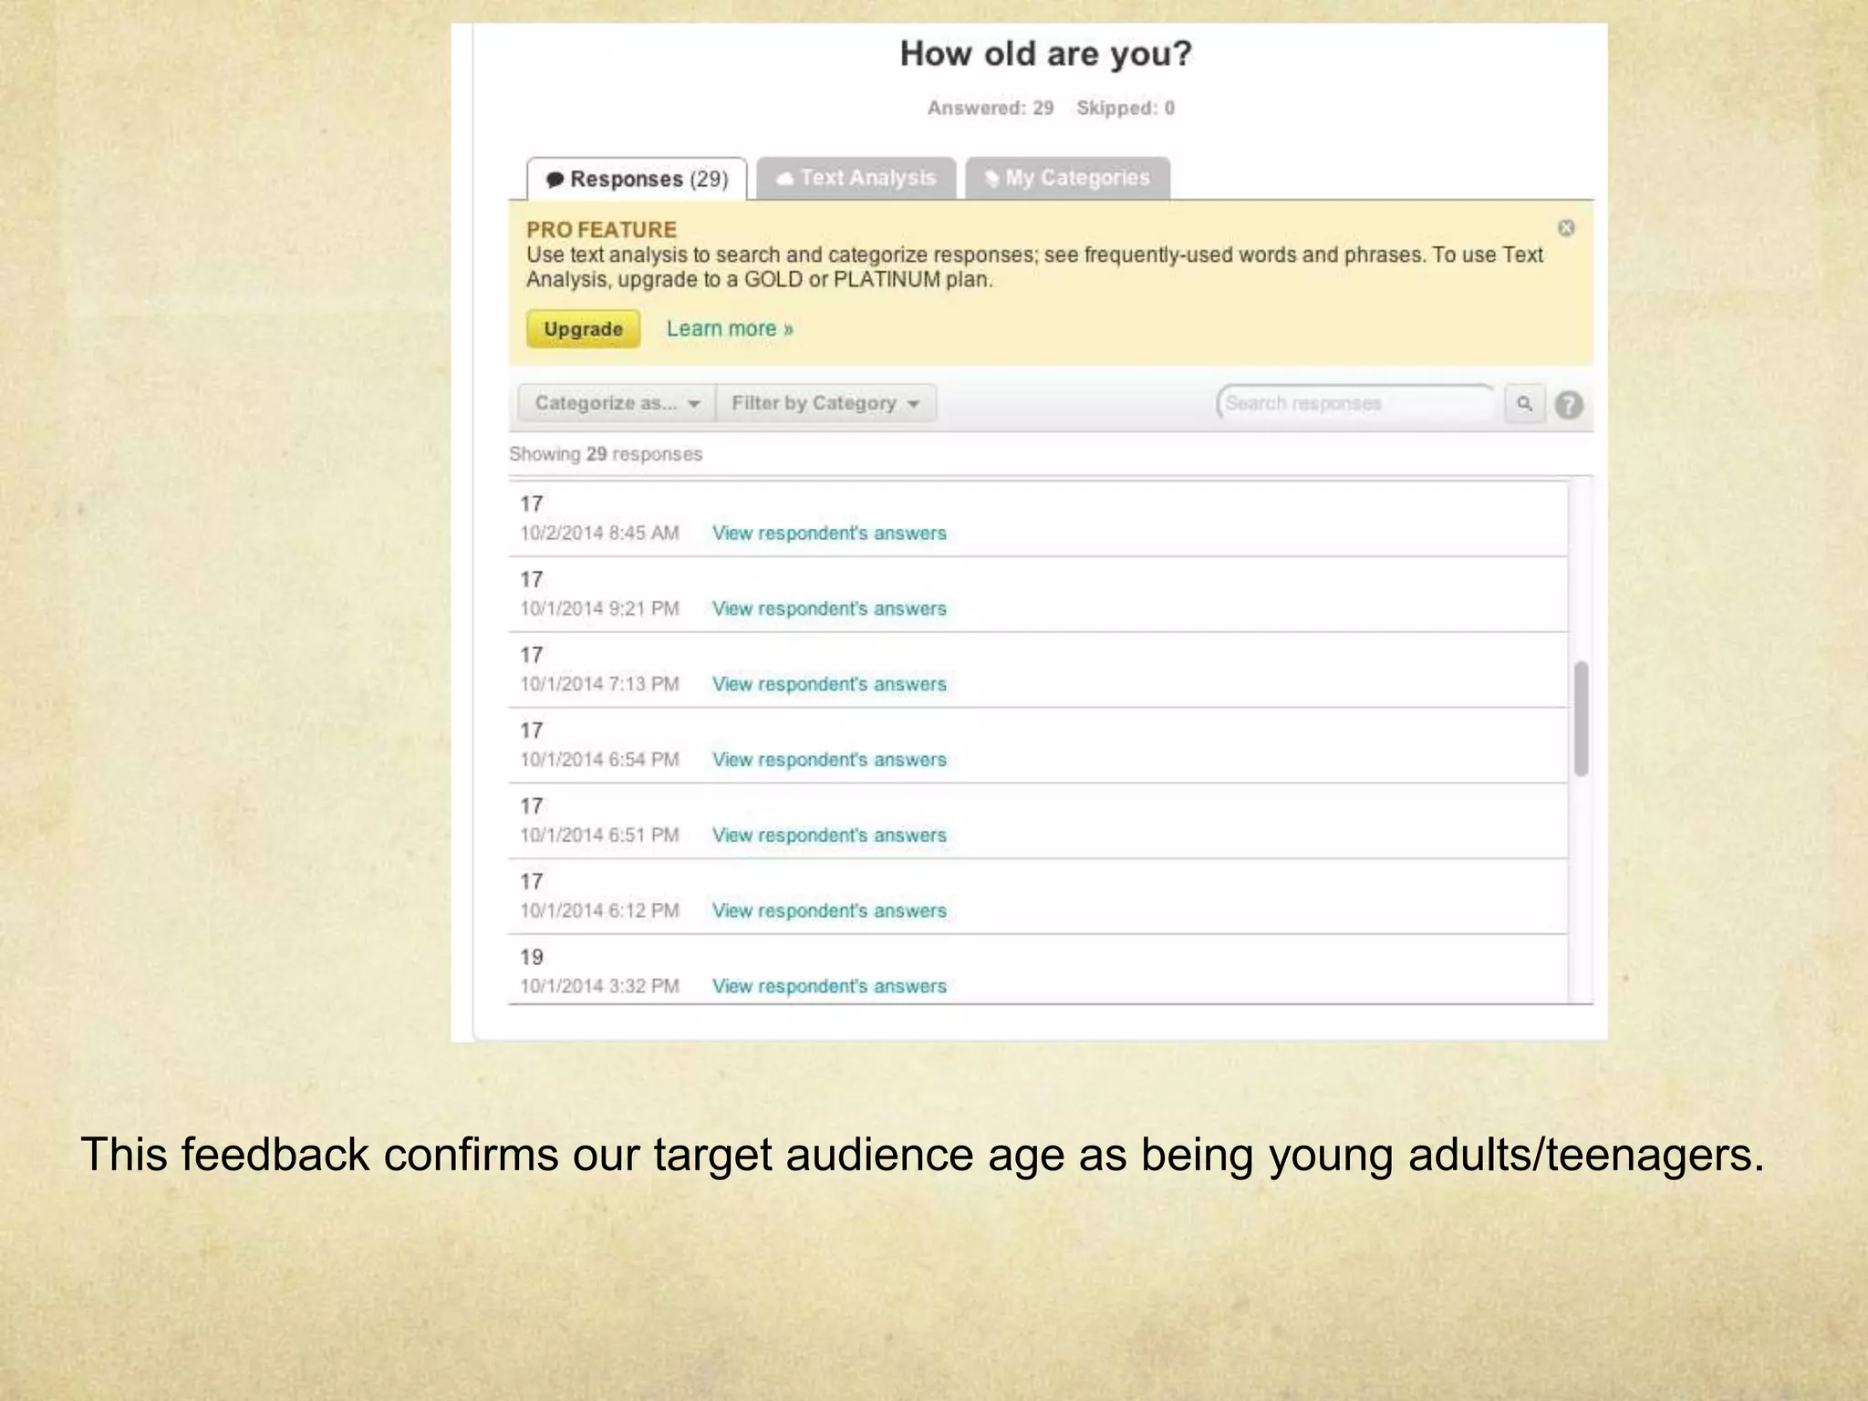
Task: Select the 10/1/2014 7:13 PM timestamp
Action: 599,685
